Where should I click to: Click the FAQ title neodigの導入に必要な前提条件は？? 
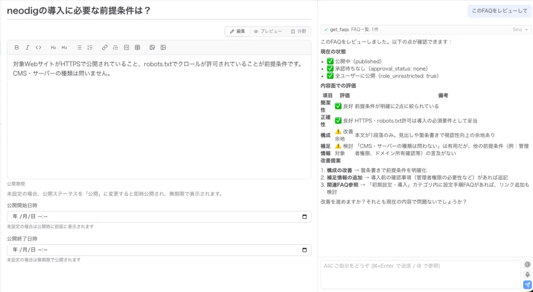tap(78, 11)
